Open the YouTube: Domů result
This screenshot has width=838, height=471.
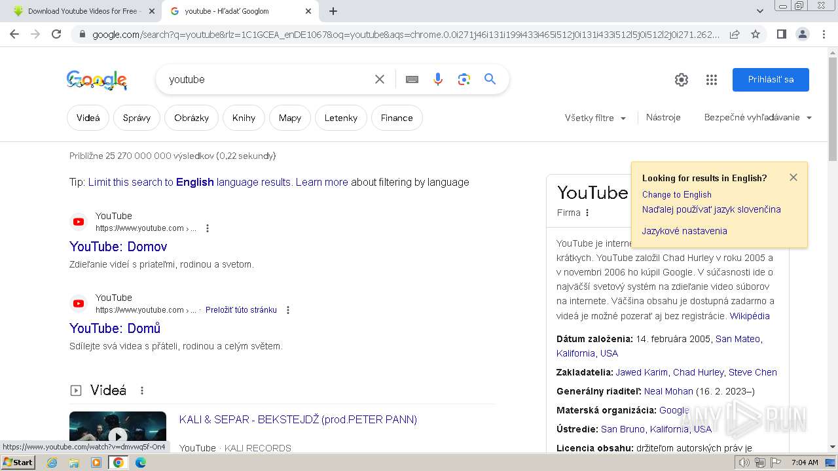coord(115,328)
